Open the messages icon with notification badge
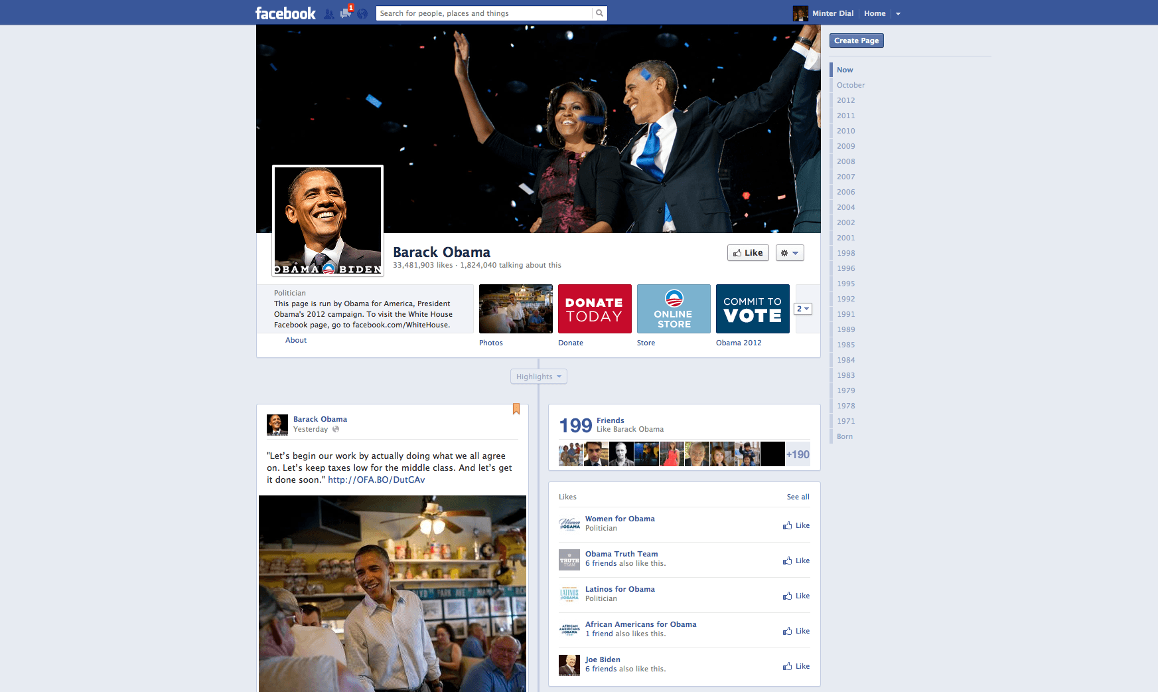1158x692 pixels. [346, 13]
